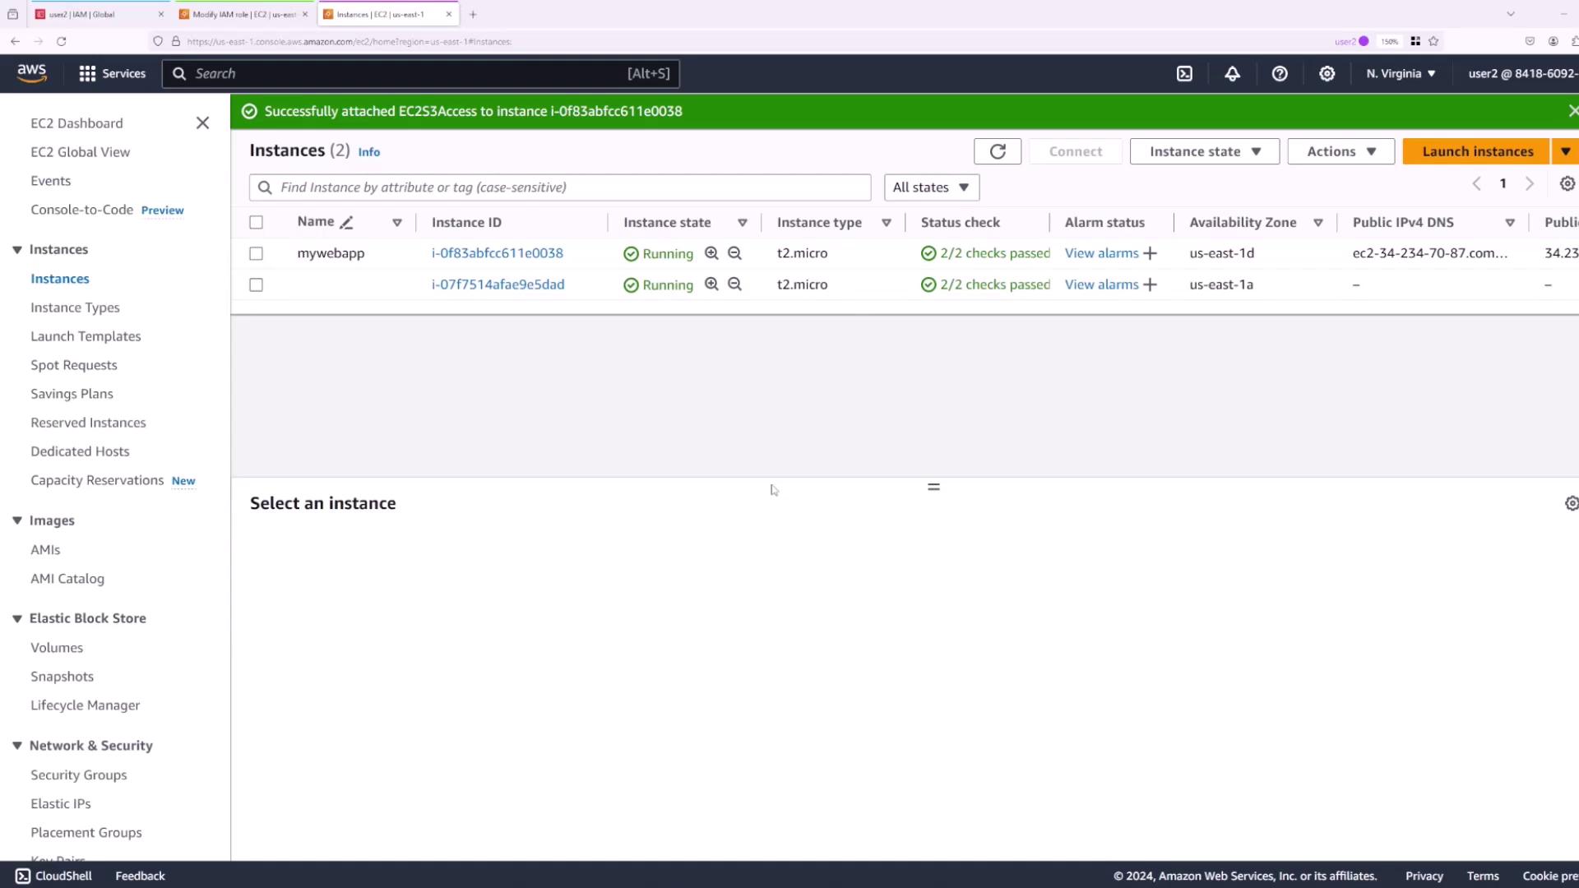Click edit pencil icon next to Name column

coord(347,223)
